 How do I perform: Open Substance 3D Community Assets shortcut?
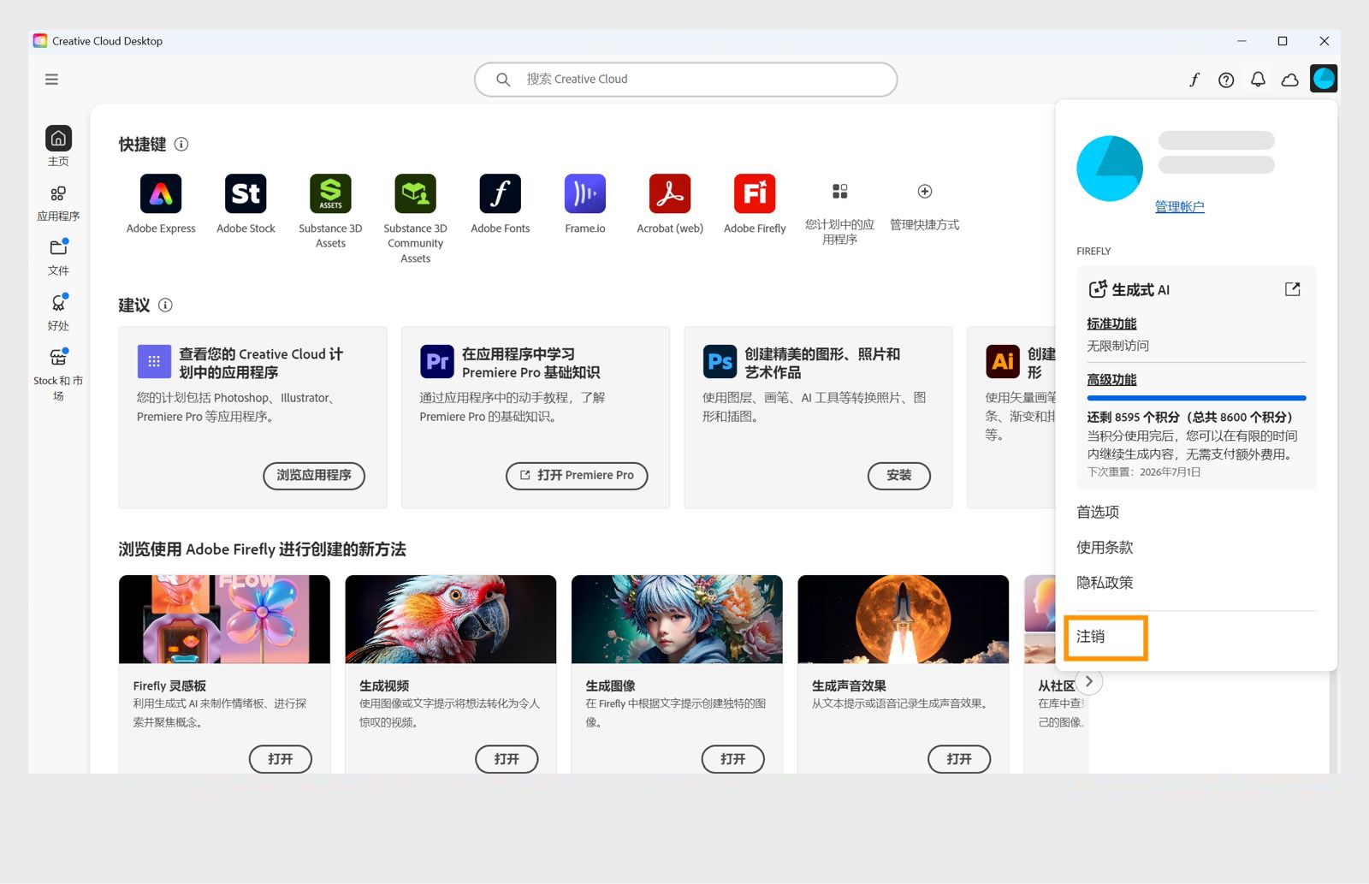coord(415,193)
